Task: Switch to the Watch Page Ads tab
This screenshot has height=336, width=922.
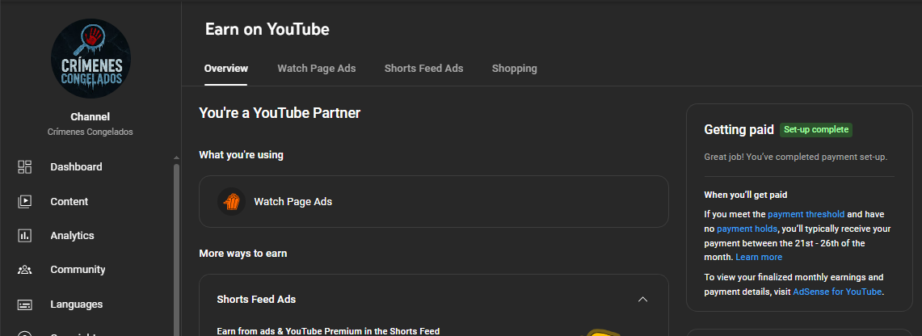Action: (316, 68)
